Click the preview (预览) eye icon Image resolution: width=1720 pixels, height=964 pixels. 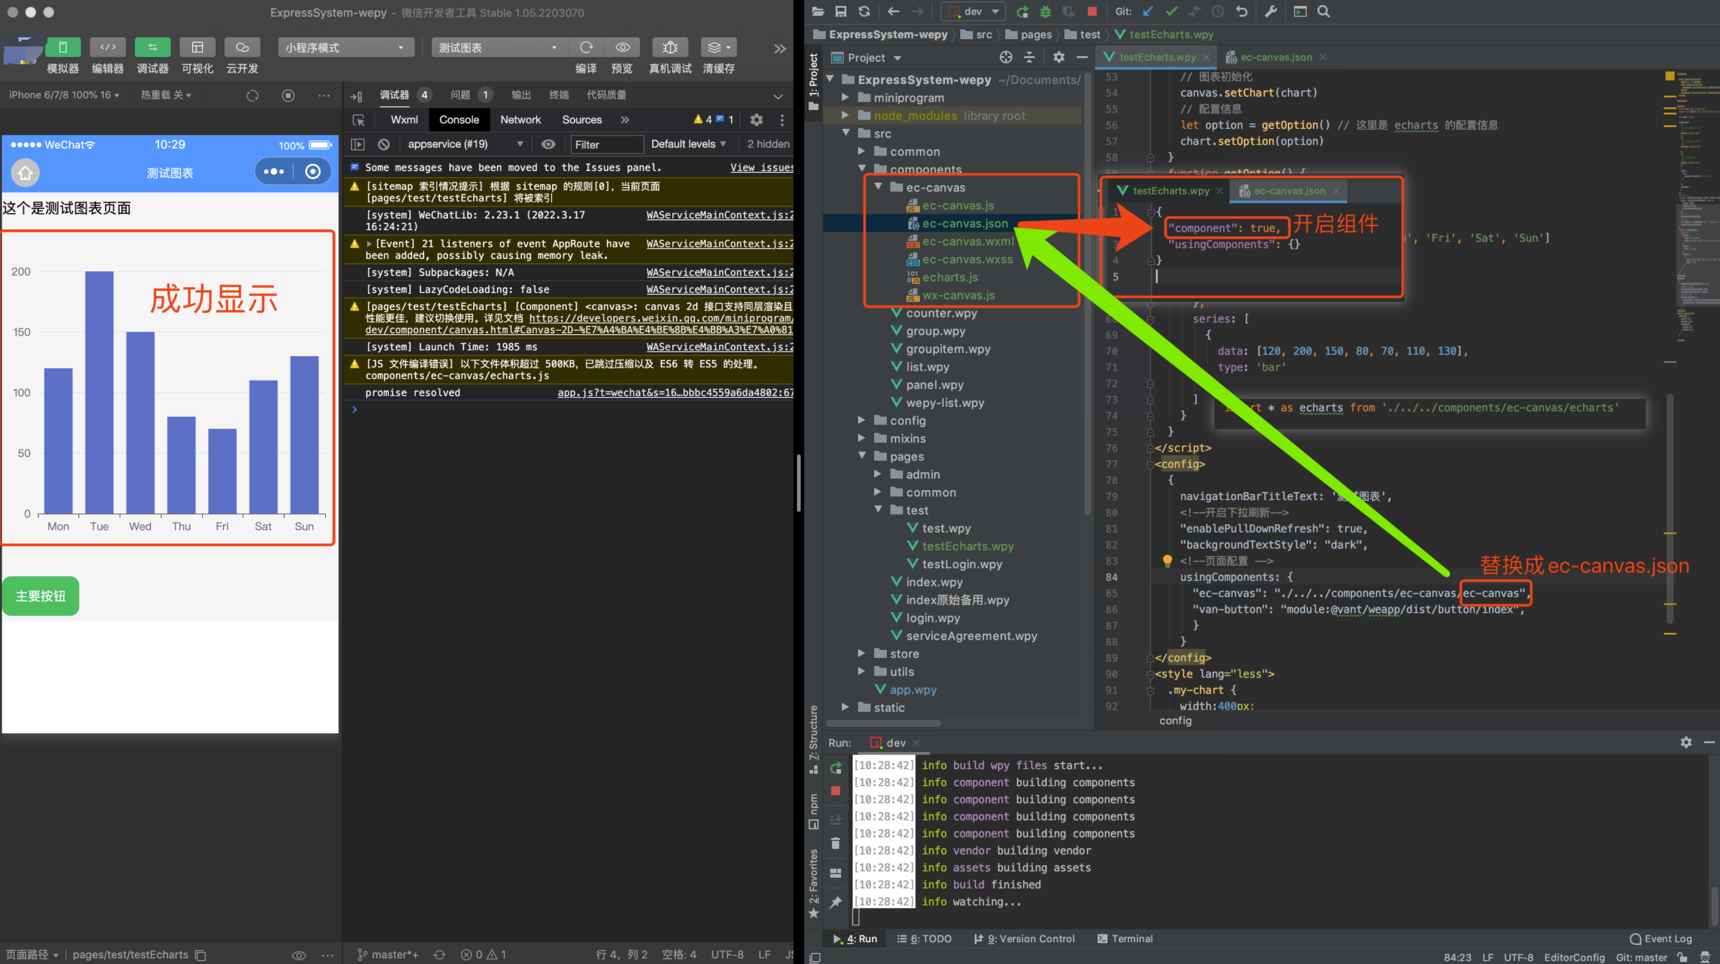pyautogui.click(x=622, y=48)
